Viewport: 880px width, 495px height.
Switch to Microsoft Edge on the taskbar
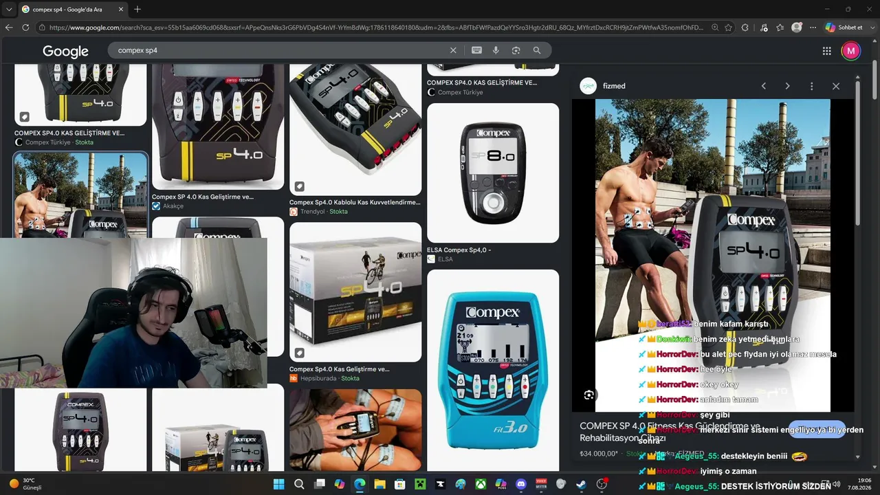tap(360, 484)
